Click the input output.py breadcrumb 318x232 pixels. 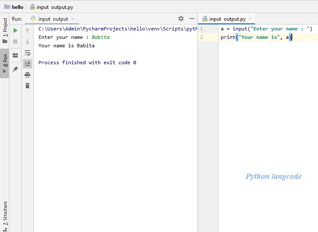tap(52, 7)
